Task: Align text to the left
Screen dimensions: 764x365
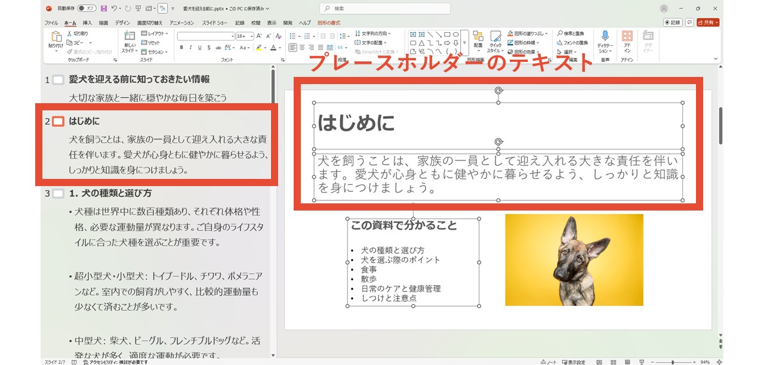Action: point(292,47)
